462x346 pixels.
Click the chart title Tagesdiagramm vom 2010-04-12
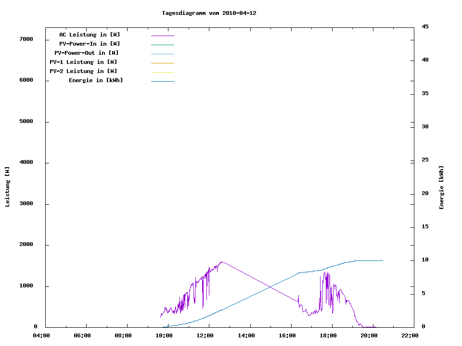pyautogui.click(x=209, y=13)
